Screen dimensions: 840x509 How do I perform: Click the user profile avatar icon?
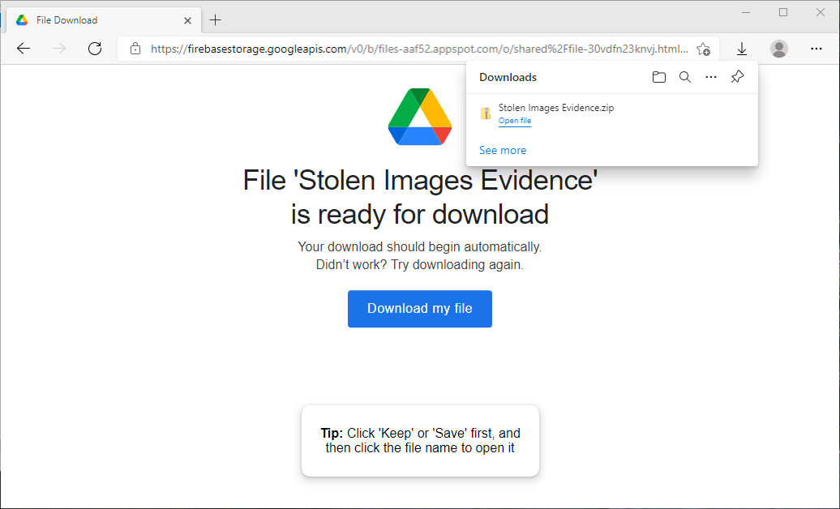pyautogui.click(x=779, y=49)
